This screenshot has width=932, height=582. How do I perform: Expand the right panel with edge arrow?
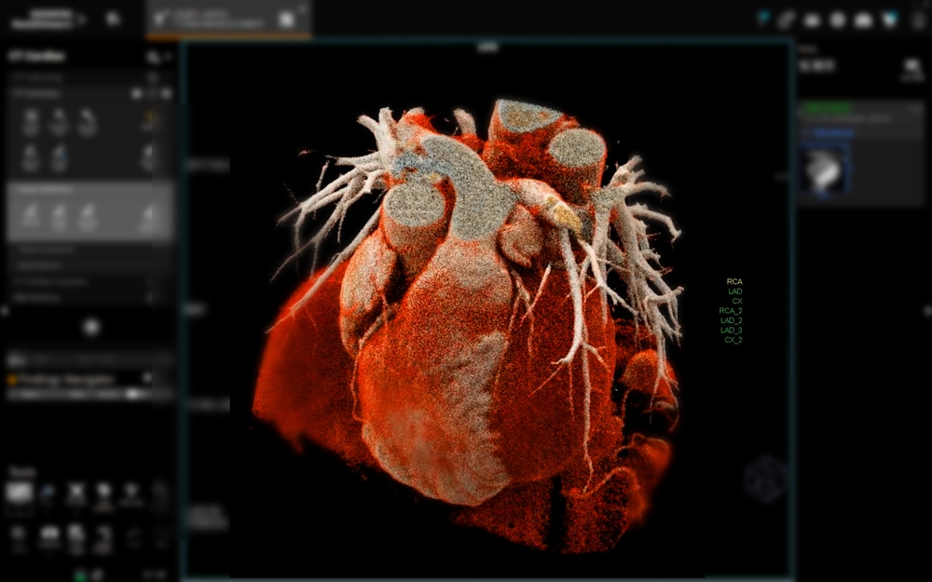point(928,311)
